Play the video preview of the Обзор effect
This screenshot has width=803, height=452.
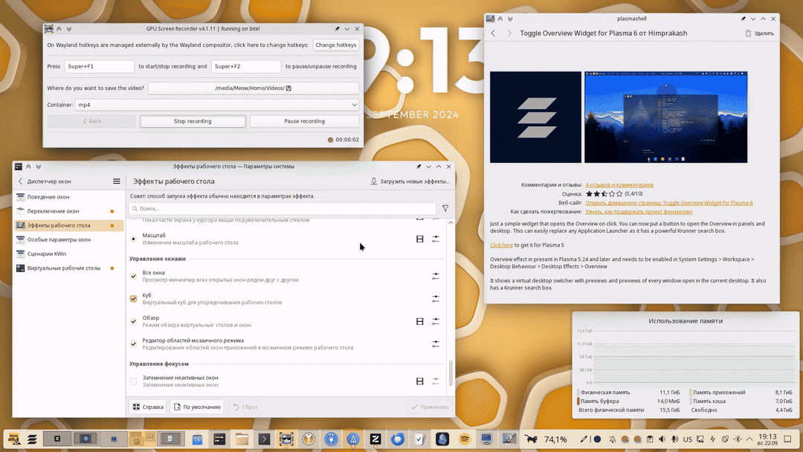click(x=419, y=321)
